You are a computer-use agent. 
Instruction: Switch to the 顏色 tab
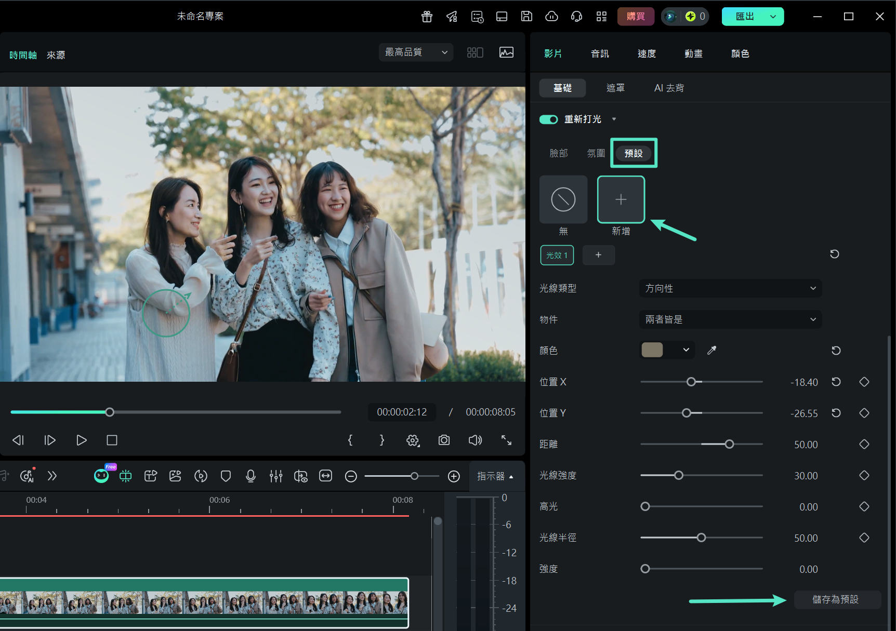[740, 53]
